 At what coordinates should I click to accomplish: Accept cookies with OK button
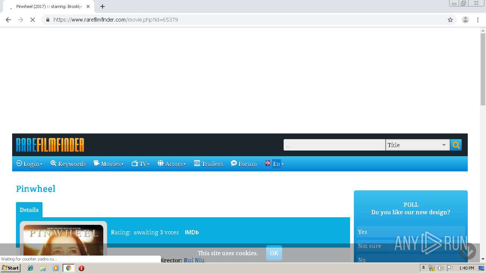(x=274, y=253)
